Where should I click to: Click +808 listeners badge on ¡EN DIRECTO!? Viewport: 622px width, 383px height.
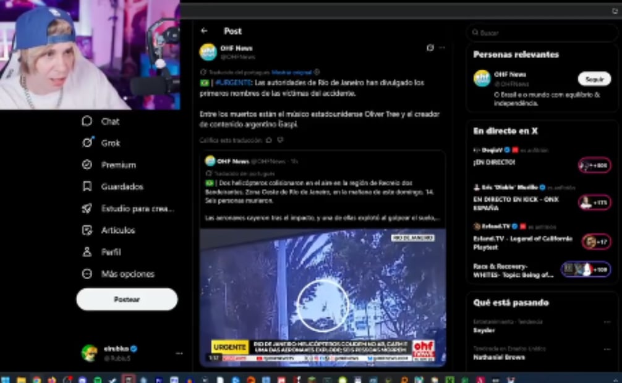[x=594, y=166]
